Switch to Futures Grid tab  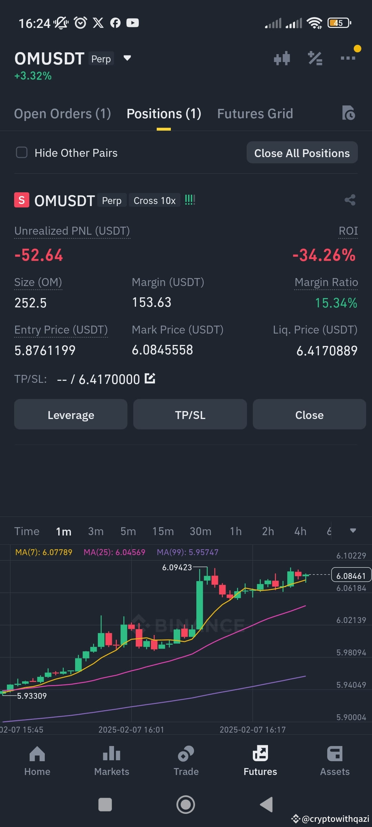click(x=255, y=114)
